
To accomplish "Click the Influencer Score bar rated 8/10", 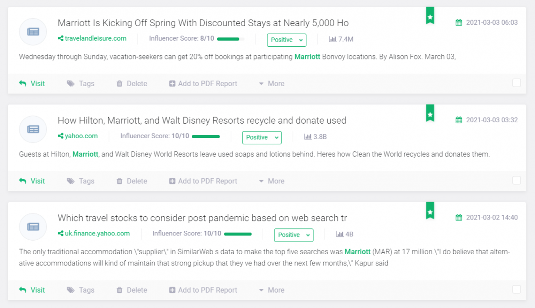I will (229, 39).
